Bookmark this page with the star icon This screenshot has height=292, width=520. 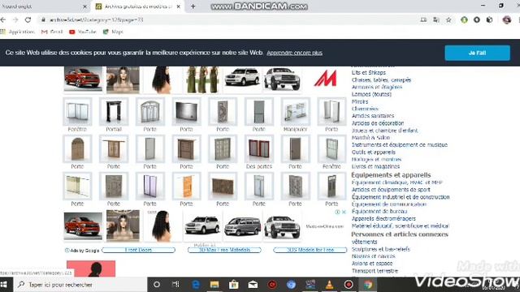coord(448,19)
